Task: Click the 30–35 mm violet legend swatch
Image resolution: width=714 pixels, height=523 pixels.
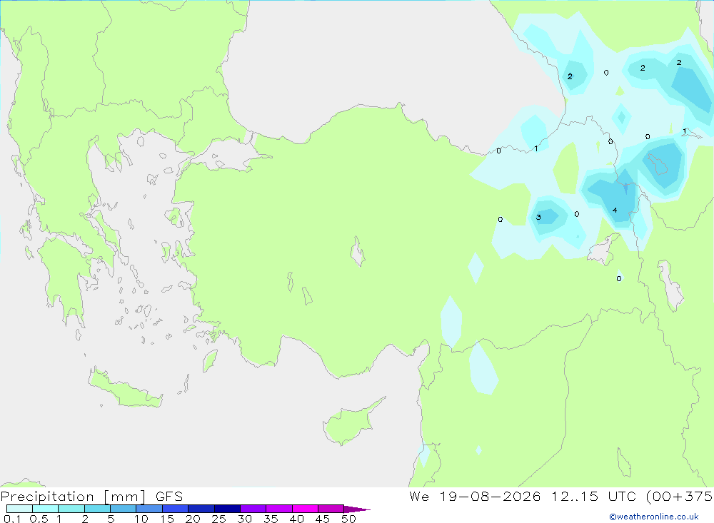Action: 253,509
